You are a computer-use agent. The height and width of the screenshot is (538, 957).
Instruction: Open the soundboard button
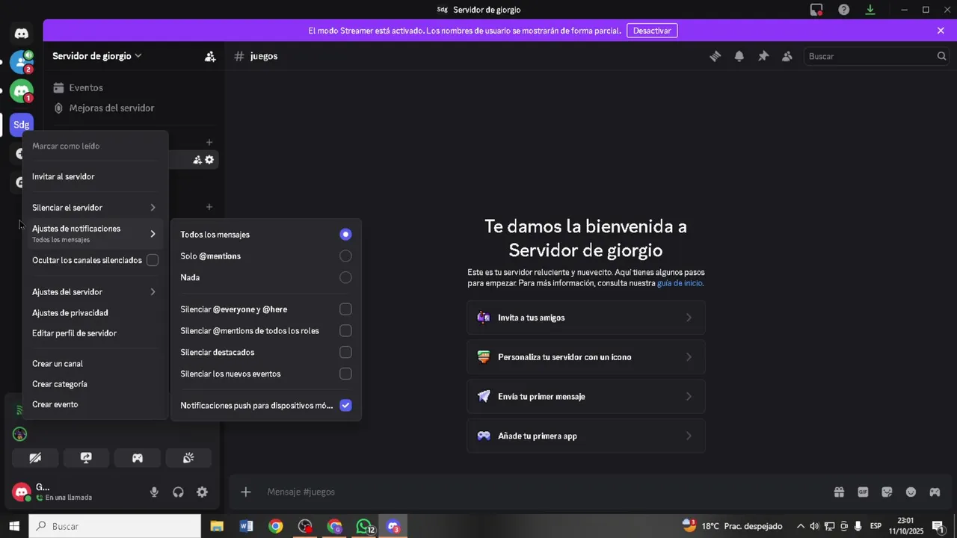(x=188, y=458)
